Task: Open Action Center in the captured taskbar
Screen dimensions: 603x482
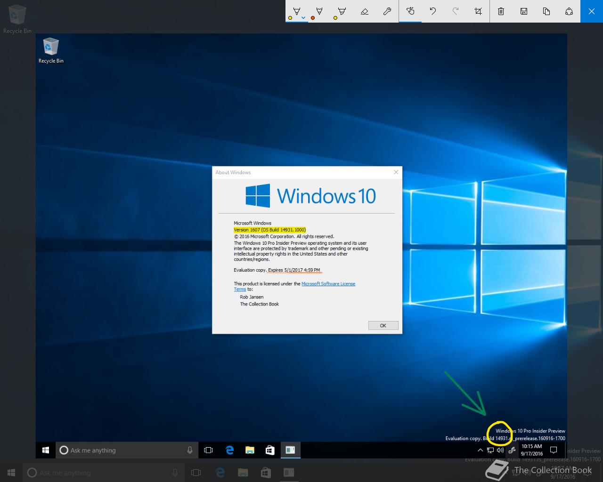Action: pyautogui.click(x=554, y=450)
